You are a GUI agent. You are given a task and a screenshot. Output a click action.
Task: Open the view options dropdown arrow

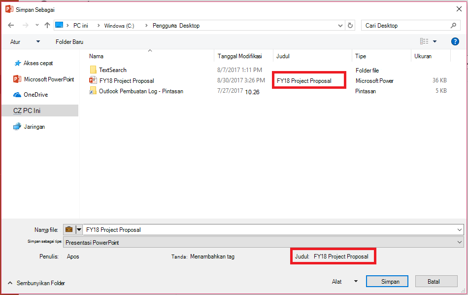pyautogui.click(x=435, y=41)
